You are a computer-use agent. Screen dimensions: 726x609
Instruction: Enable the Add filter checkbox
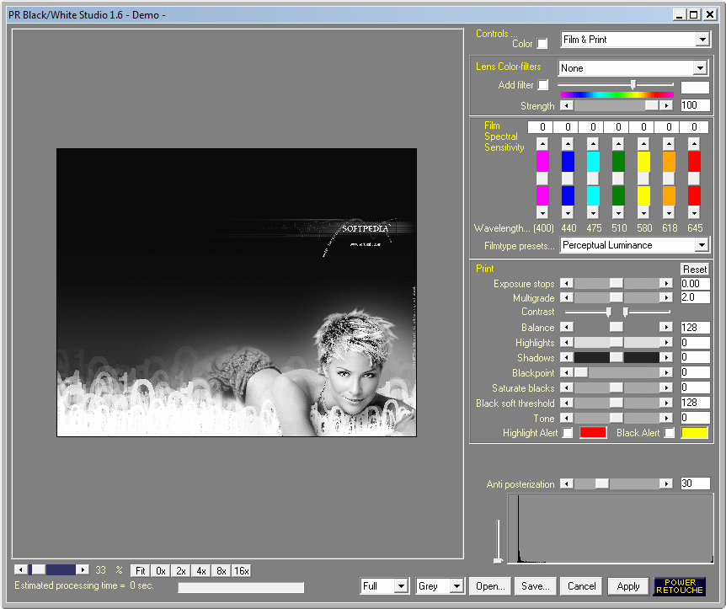pyautogui.click(x=543, y=85)
